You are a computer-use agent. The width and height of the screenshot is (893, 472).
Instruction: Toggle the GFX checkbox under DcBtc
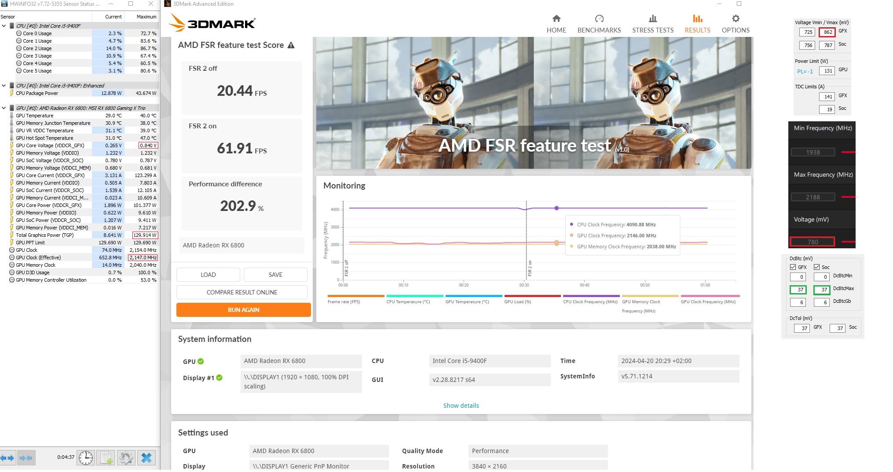pos(793,267)
